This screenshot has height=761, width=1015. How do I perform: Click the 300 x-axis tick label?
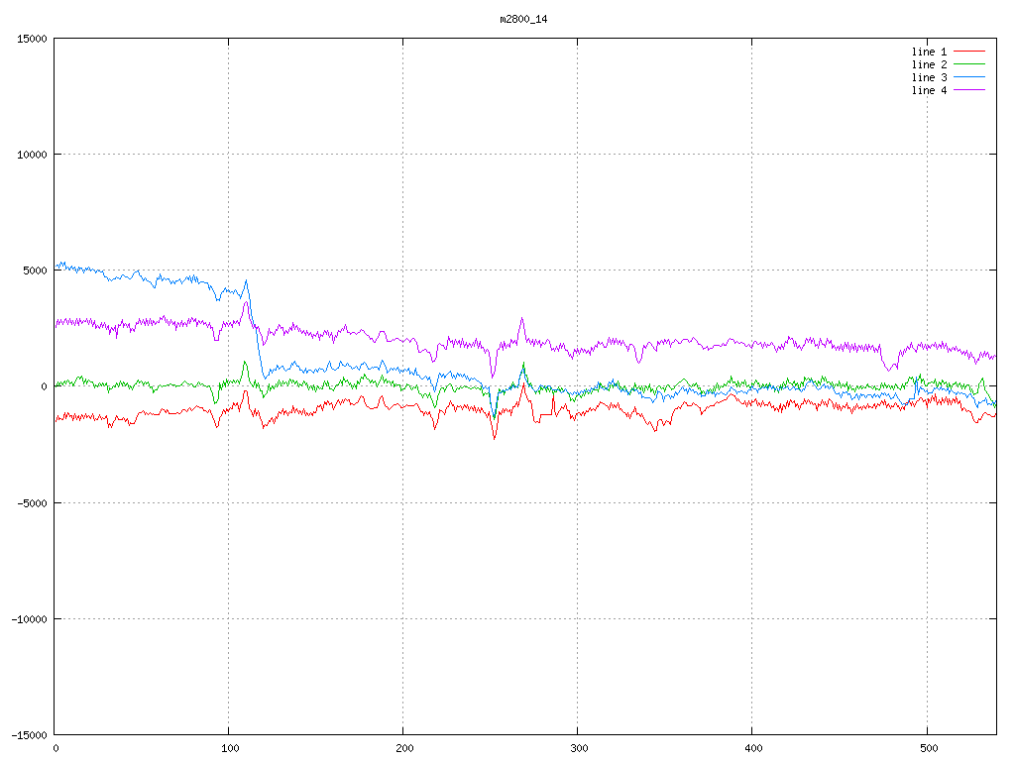pos(578,748)
